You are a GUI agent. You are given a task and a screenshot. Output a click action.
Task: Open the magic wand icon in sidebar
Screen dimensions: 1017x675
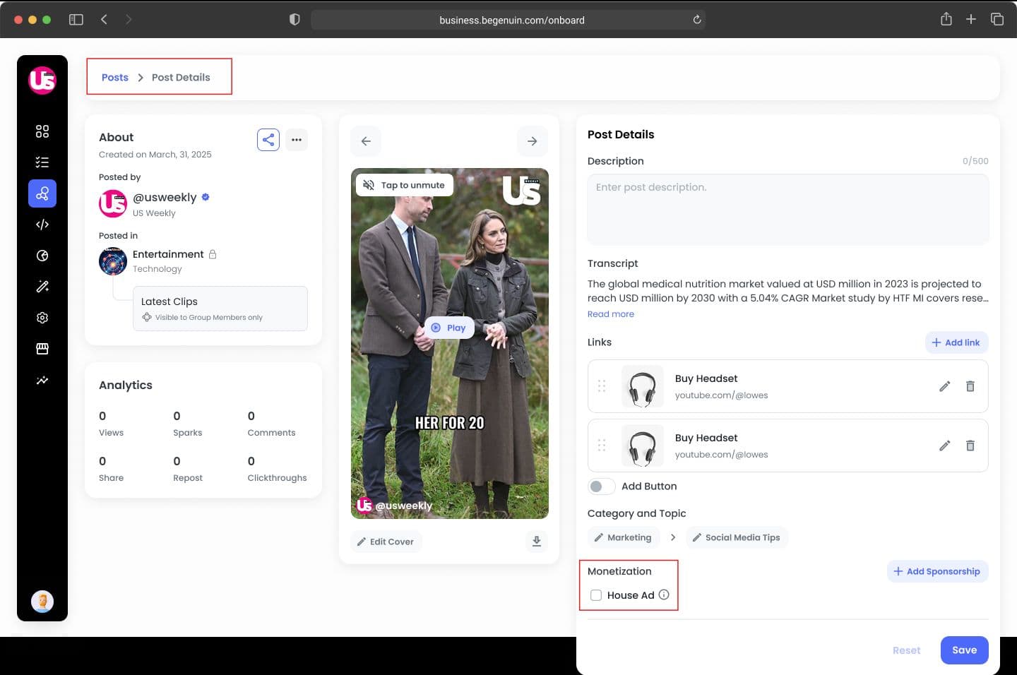pos(42,287)
